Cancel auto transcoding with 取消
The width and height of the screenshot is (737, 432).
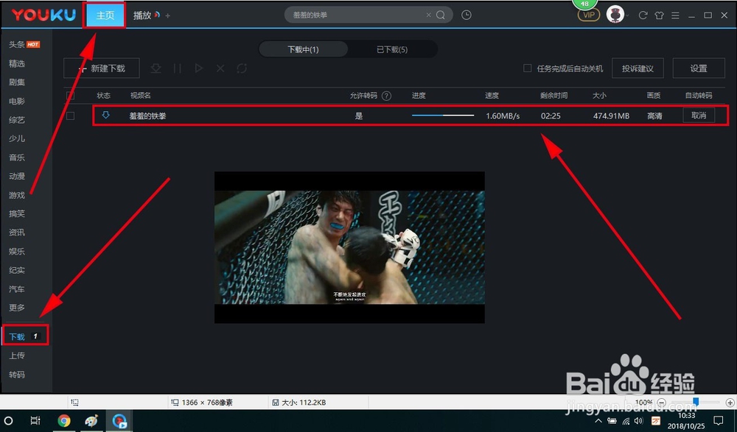click(x=699, y=116)
